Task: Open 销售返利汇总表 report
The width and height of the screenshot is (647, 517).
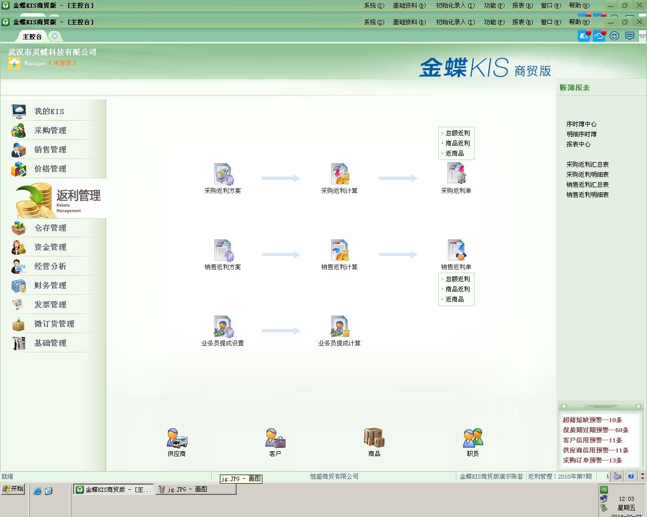Action: (x=587, y=184)
